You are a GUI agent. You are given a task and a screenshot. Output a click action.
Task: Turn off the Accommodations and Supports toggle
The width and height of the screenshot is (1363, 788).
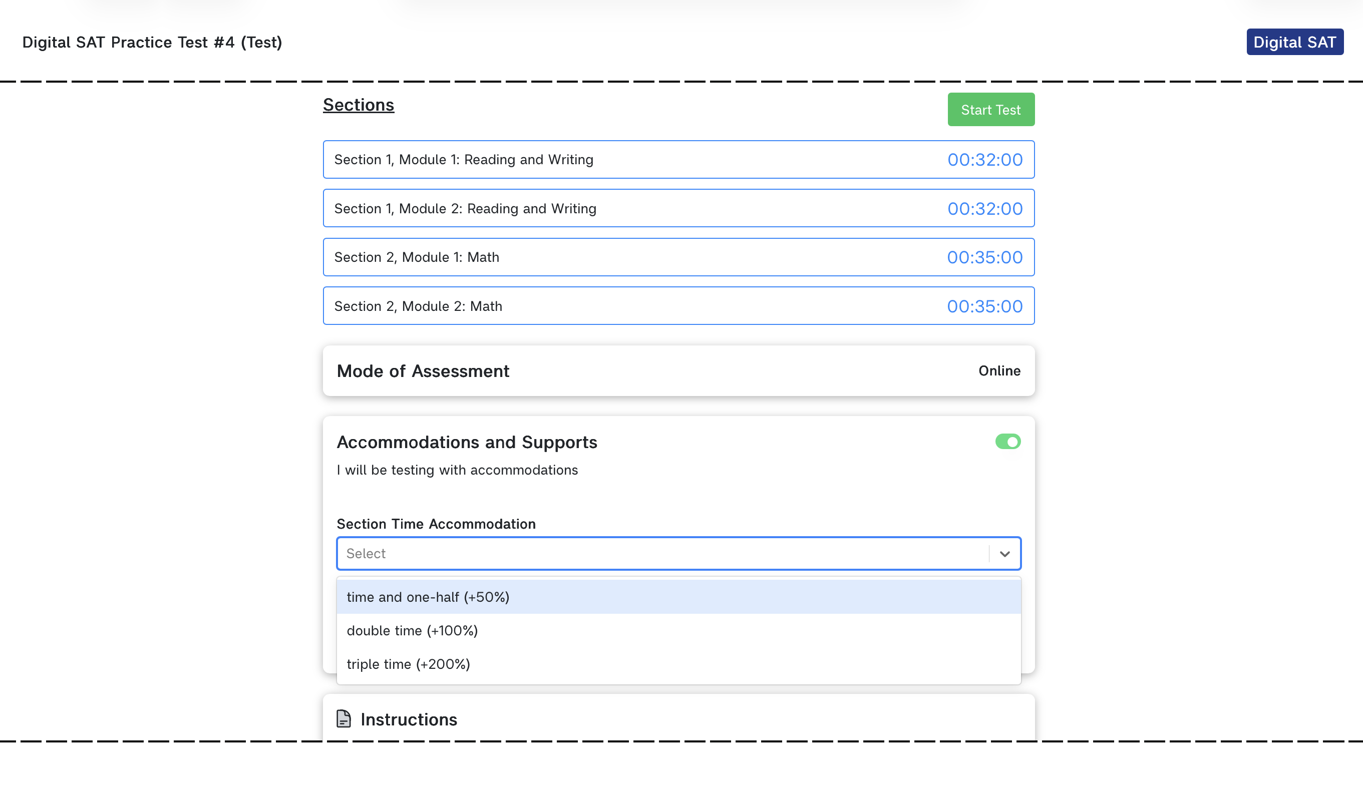(x=1007, y=442)
